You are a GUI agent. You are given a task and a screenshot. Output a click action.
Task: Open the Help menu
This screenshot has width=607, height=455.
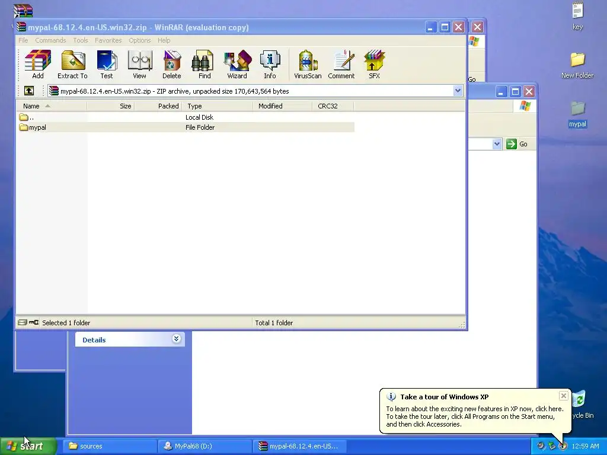[x=164, y=40]
